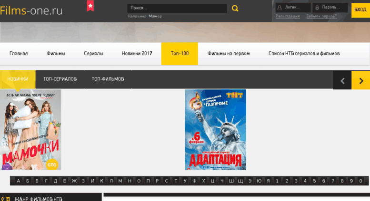Image resolution: width=370 pixels, height=201 pixels.
Task: Select digit 5 in alphabet bar
Action: (314, 181)
